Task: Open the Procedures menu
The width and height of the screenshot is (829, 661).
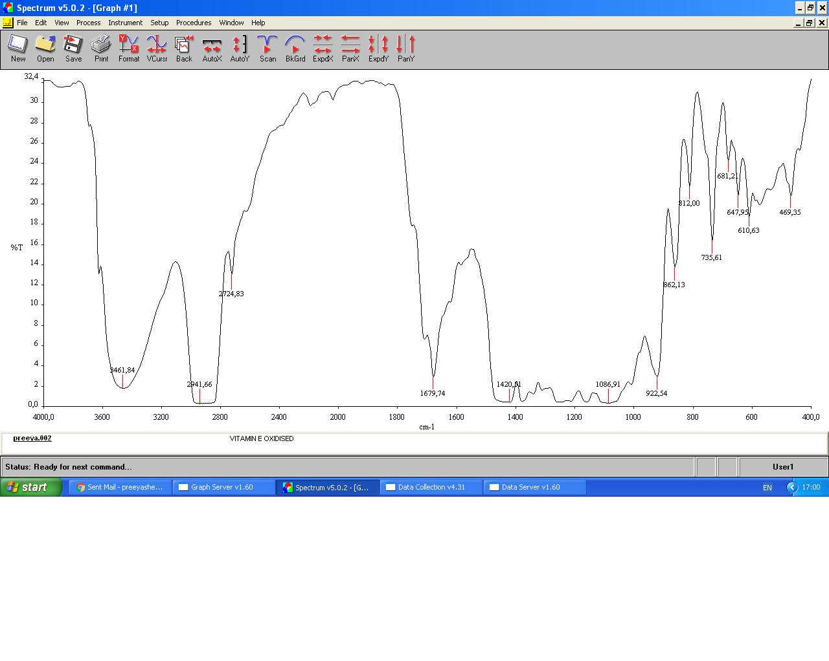Action: tap(194, 23)
